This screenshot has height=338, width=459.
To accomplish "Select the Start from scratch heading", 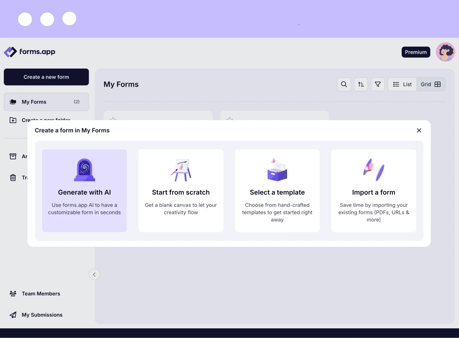I will click(x=181, y=192).
